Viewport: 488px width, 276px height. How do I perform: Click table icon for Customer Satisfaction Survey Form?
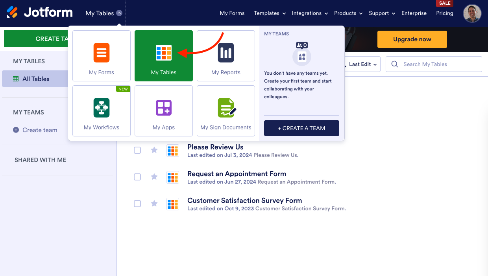tap(173, 204)
